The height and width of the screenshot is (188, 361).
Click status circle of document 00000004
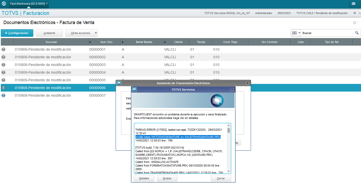(3, 72)
